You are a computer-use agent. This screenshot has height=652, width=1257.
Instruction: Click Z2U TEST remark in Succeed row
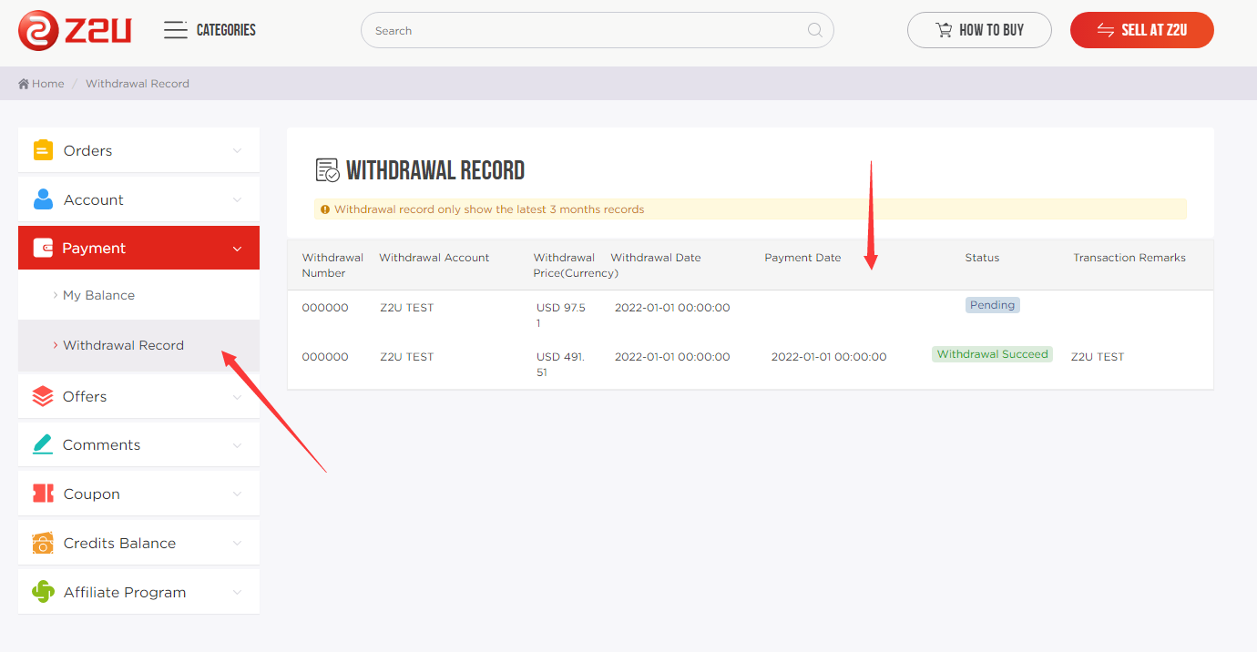coord(1098,357)
